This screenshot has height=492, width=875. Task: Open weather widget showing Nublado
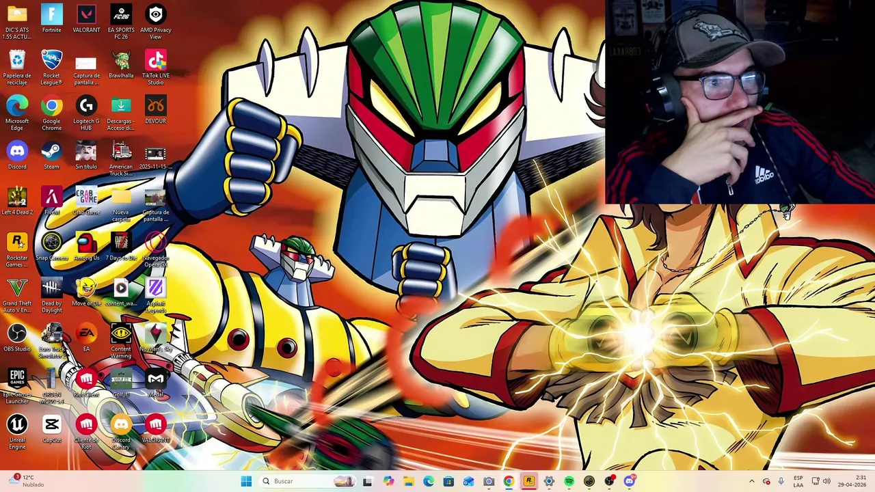click(27, 481)
